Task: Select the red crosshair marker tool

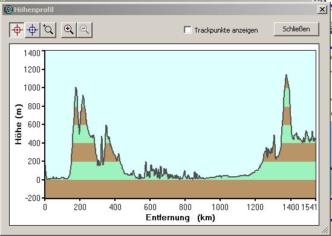Action: point(17,30)
